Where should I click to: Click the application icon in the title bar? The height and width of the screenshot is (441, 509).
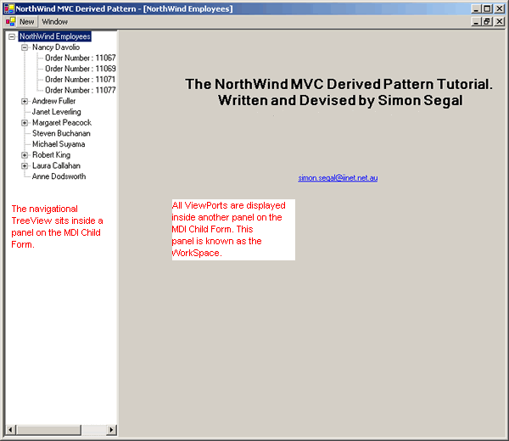pos(9,8)
